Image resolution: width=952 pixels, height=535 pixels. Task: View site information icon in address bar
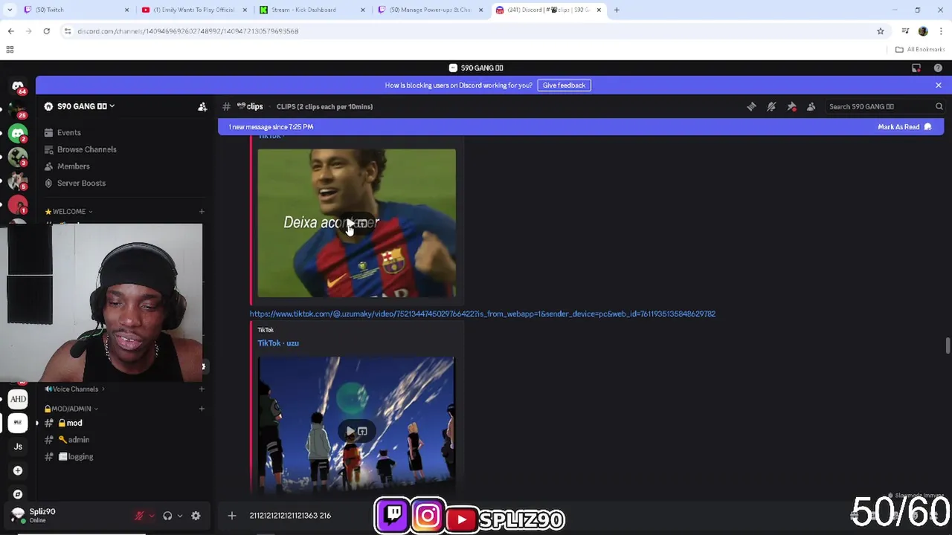coord(68,31)
